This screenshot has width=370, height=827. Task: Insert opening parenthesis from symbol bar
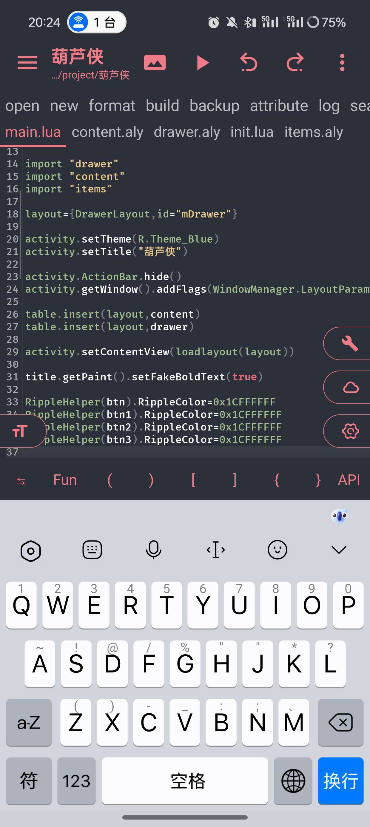(x=110, y=480)
